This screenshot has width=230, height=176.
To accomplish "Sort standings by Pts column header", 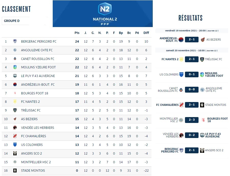I will (x=77, y=33).
